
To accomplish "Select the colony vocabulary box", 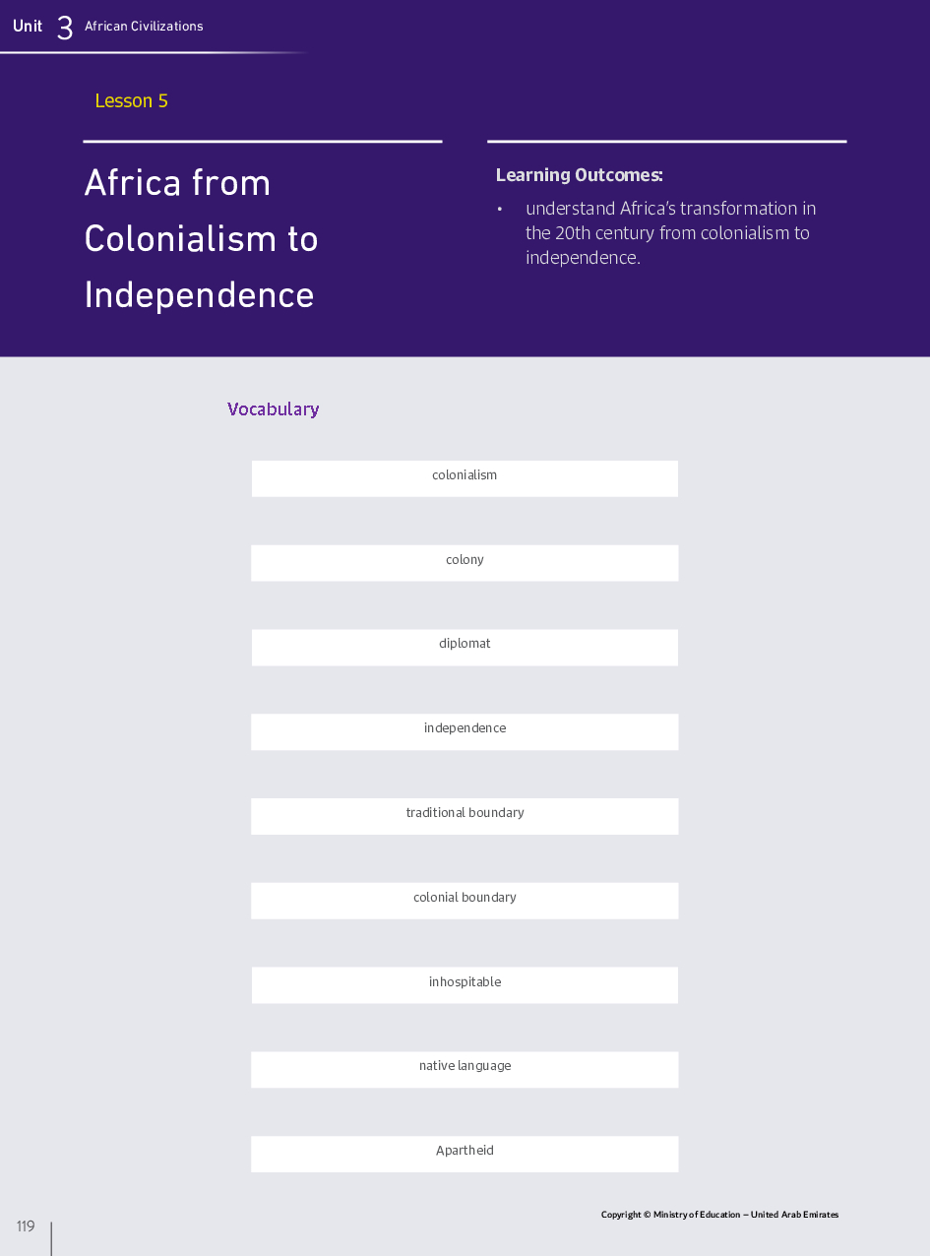I will click(x=465, y=563).
